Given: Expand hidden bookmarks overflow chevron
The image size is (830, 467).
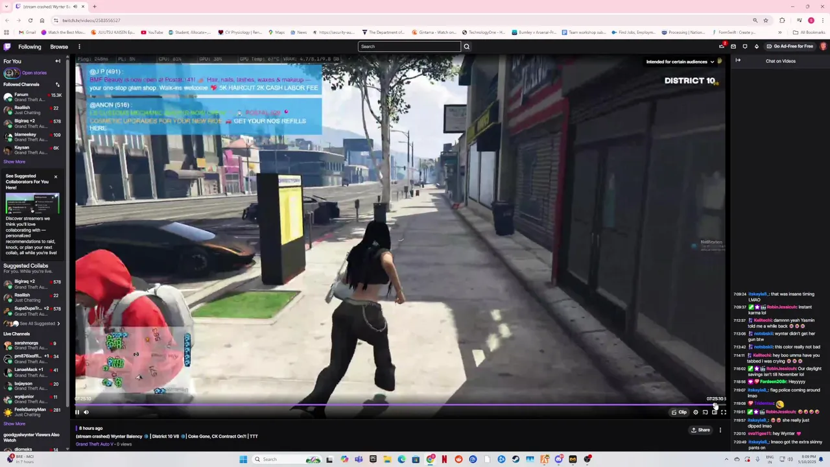Looking at the screenshot, I should 781,32.
